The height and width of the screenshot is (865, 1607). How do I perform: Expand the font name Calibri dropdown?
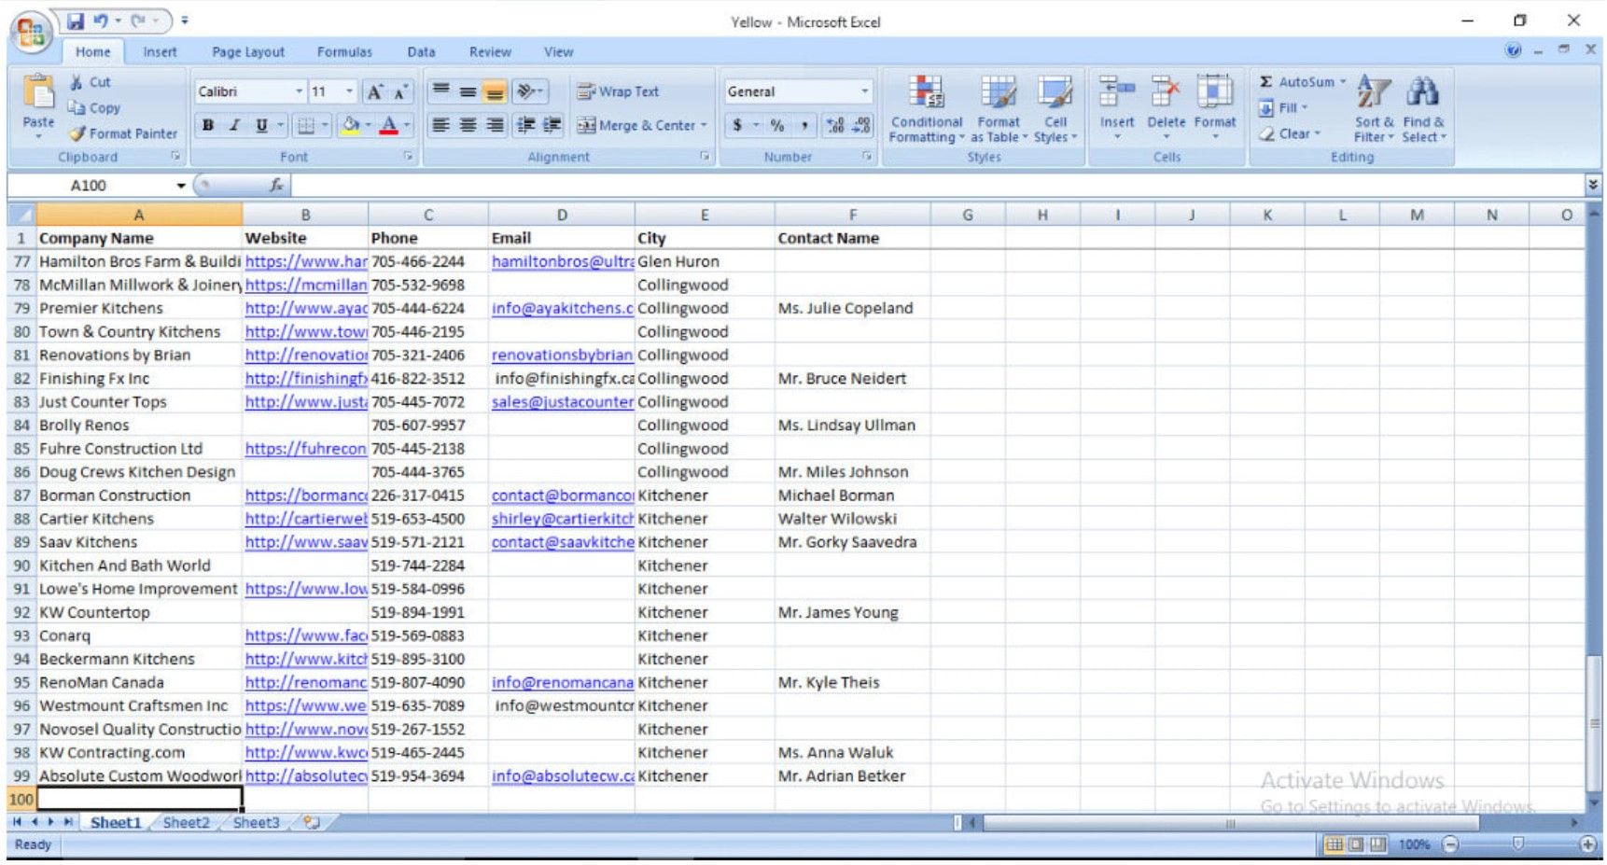pyautogui.click(x=299, y=91)
